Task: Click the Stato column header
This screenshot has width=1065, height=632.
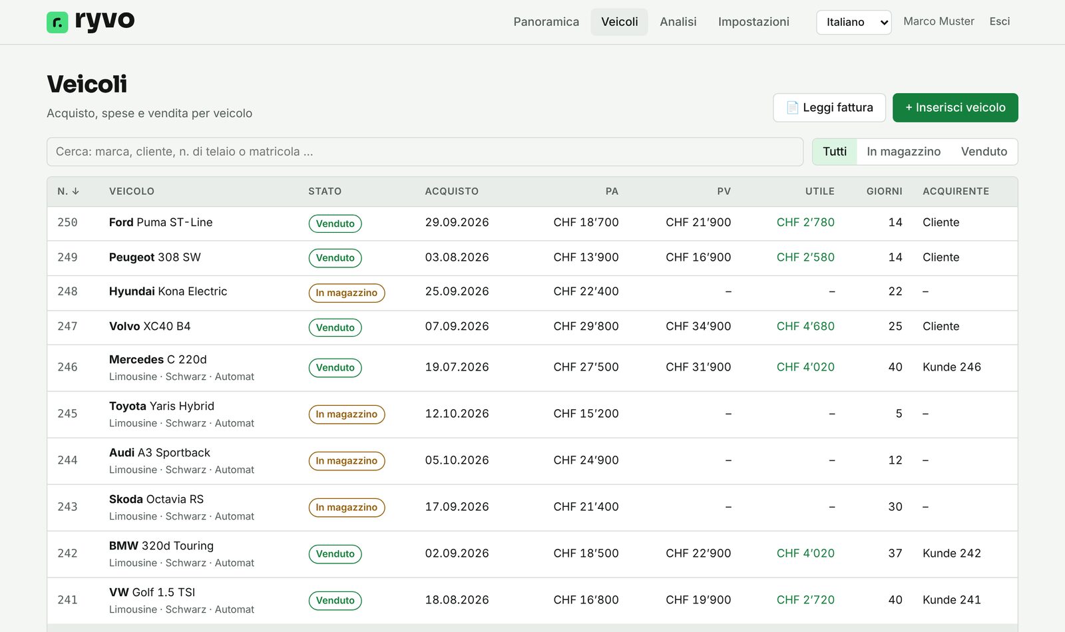Action: click(325, 191)
